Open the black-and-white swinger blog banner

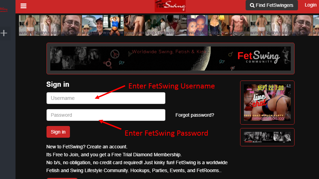click(x=267, y=137)
